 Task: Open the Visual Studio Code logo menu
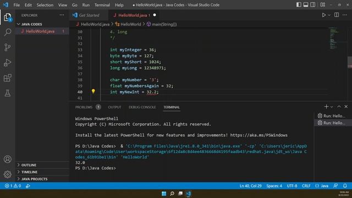(x=5, y=5)
